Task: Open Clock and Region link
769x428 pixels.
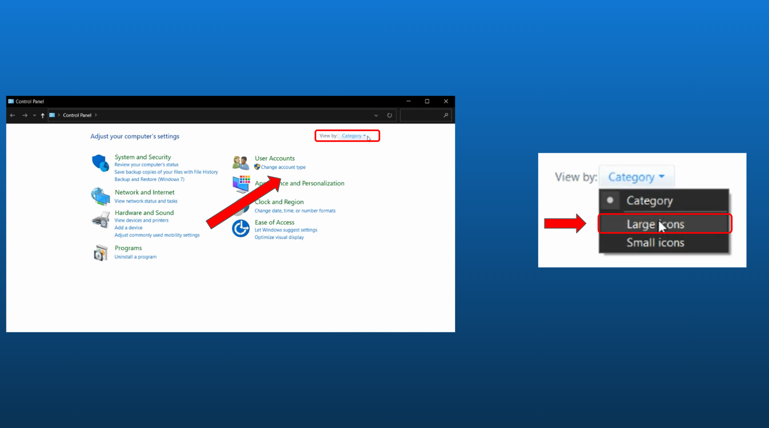Action: pyautogui.click(x=279, y=202)
